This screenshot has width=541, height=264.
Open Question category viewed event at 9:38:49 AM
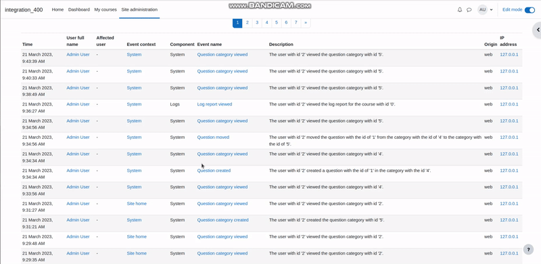(x=222, y=88)
